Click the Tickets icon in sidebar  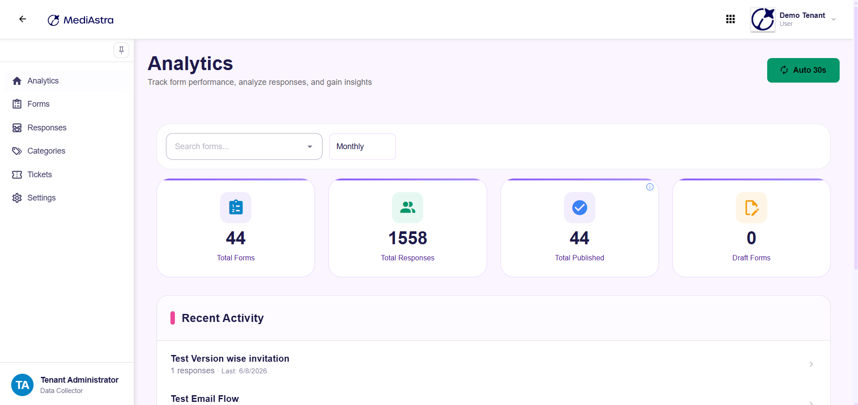[17, 175]
